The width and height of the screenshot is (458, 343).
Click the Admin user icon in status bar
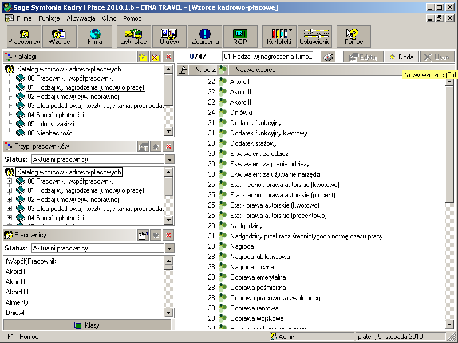(274, 336)
